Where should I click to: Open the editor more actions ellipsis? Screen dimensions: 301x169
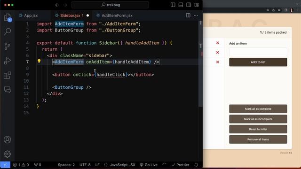point(196,15)
